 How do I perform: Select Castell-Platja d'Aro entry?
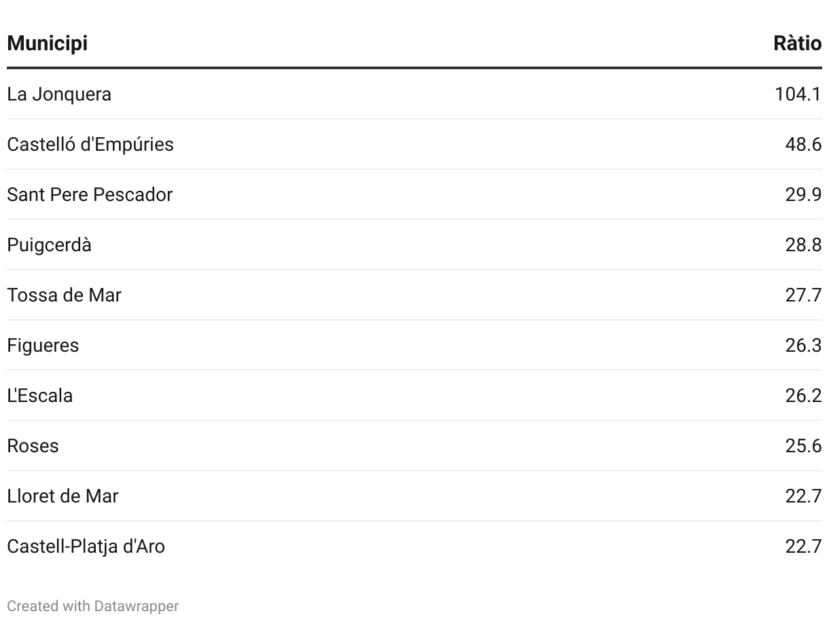(86, 546)
